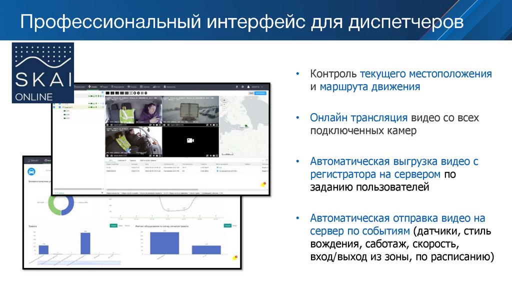512x287 pixels.
Task: Click yellow notification bell in dashboard window
Action: tap(234, 258)
